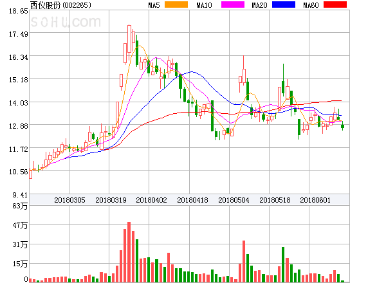This screenshot has height=283, width=386.
Task: Click the first red candlestick near 10.56
Action: pyautogui.click(x=31, y=174)
